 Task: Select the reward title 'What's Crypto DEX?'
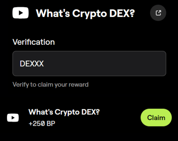pyautogui.click(x=64, y=112)
